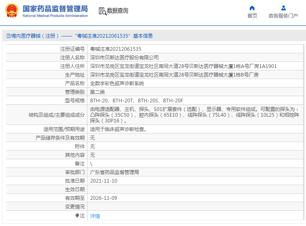Click the document icon before 境内医疗器械
Image resolution: width=306 pixels, height=226 pixels.
(x=8, y=36)
